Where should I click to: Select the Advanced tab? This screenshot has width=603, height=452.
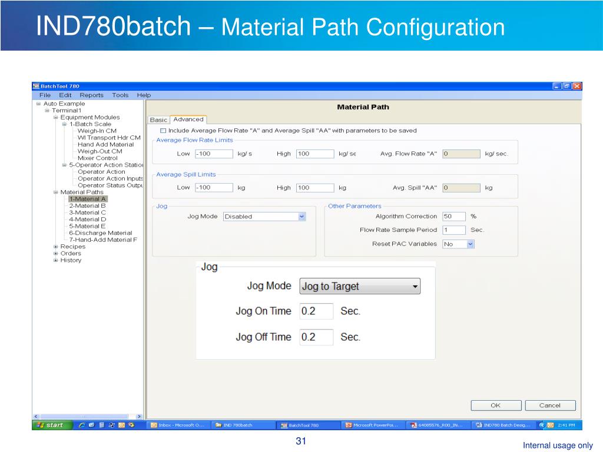188,119
